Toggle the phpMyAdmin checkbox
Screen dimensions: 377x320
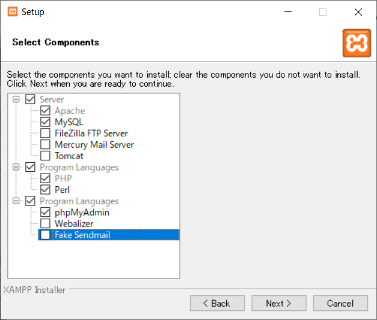pyautogui.click(x=45, y=212)
